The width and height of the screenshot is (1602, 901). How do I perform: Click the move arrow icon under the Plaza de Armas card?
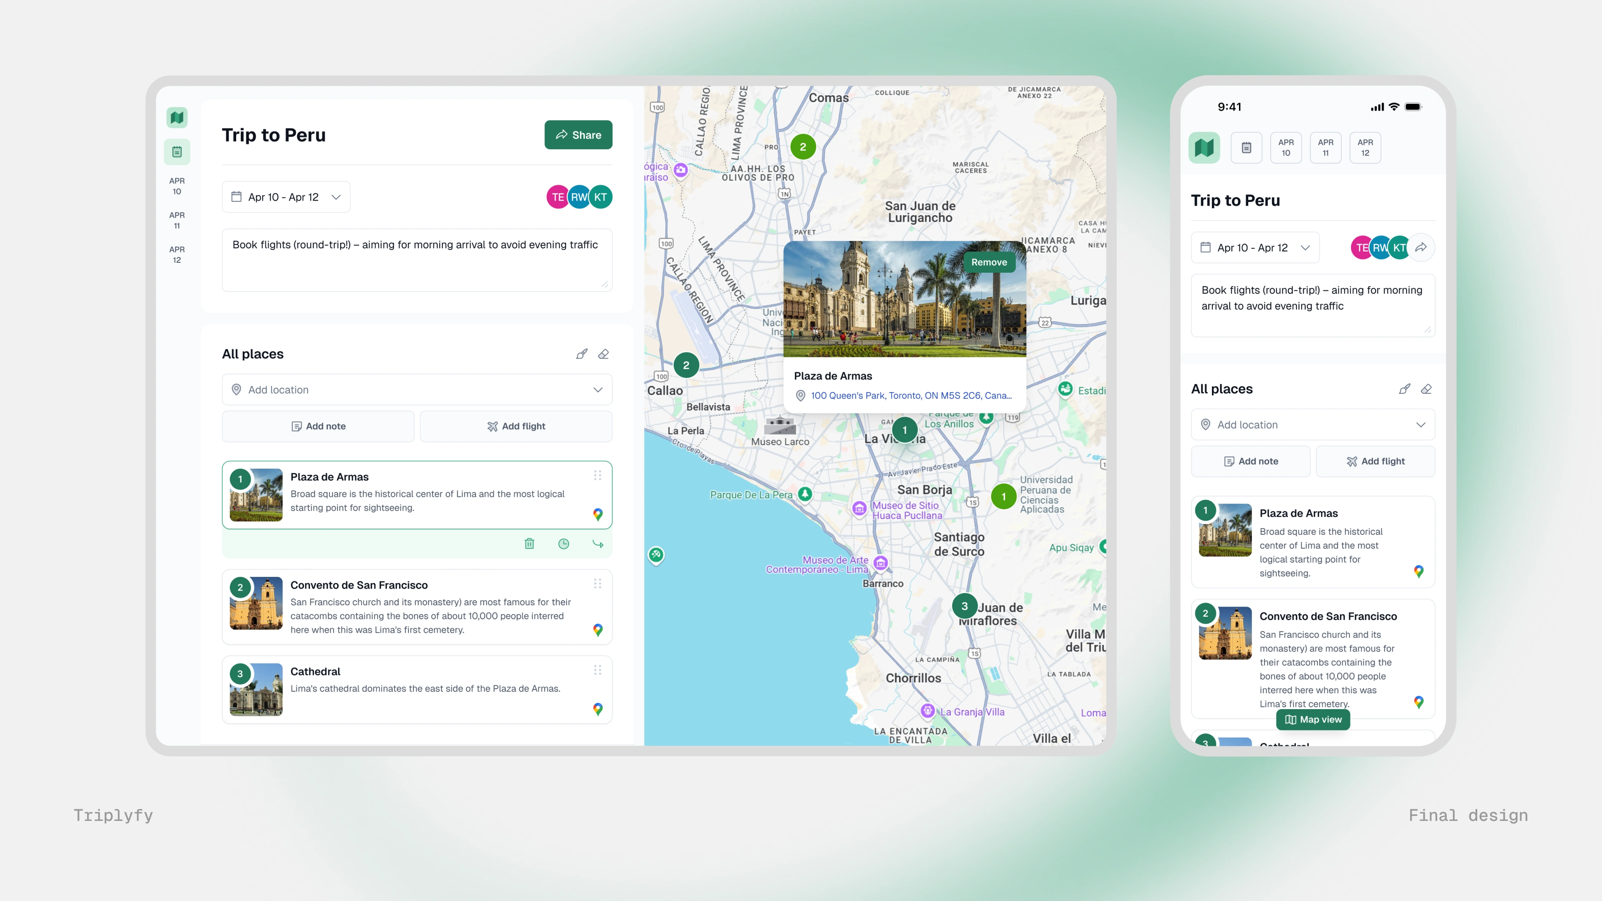click(598, 544)
